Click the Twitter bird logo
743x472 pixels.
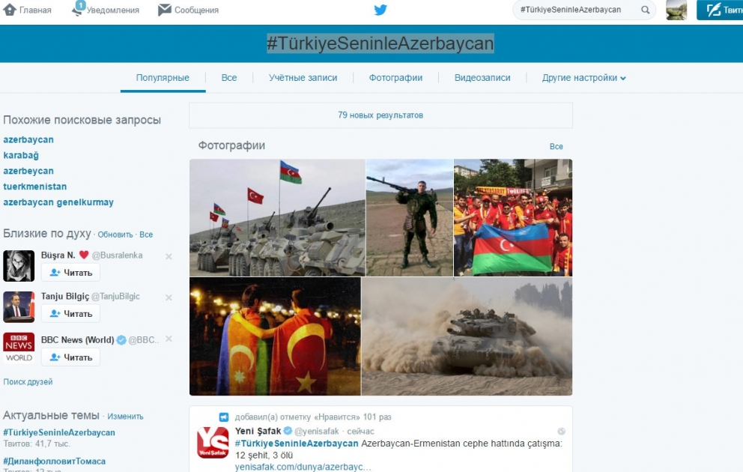(x=380, y=10)
